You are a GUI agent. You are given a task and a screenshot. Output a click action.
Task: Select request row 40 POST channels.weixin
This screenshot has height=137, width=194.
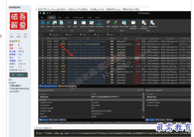pyautogui.click(x=115, y=66)
